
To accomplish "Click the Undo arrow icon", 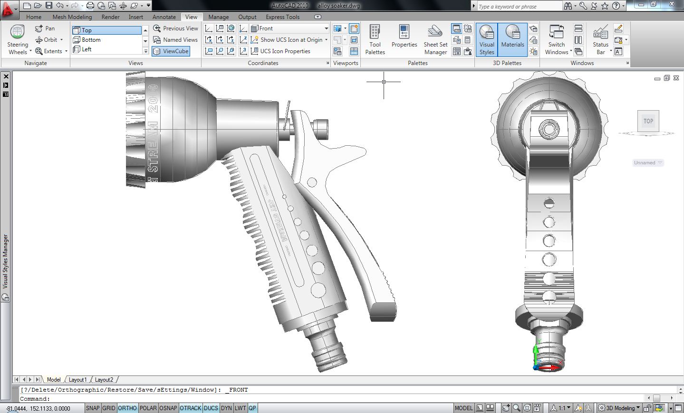I will coord(59,6).
